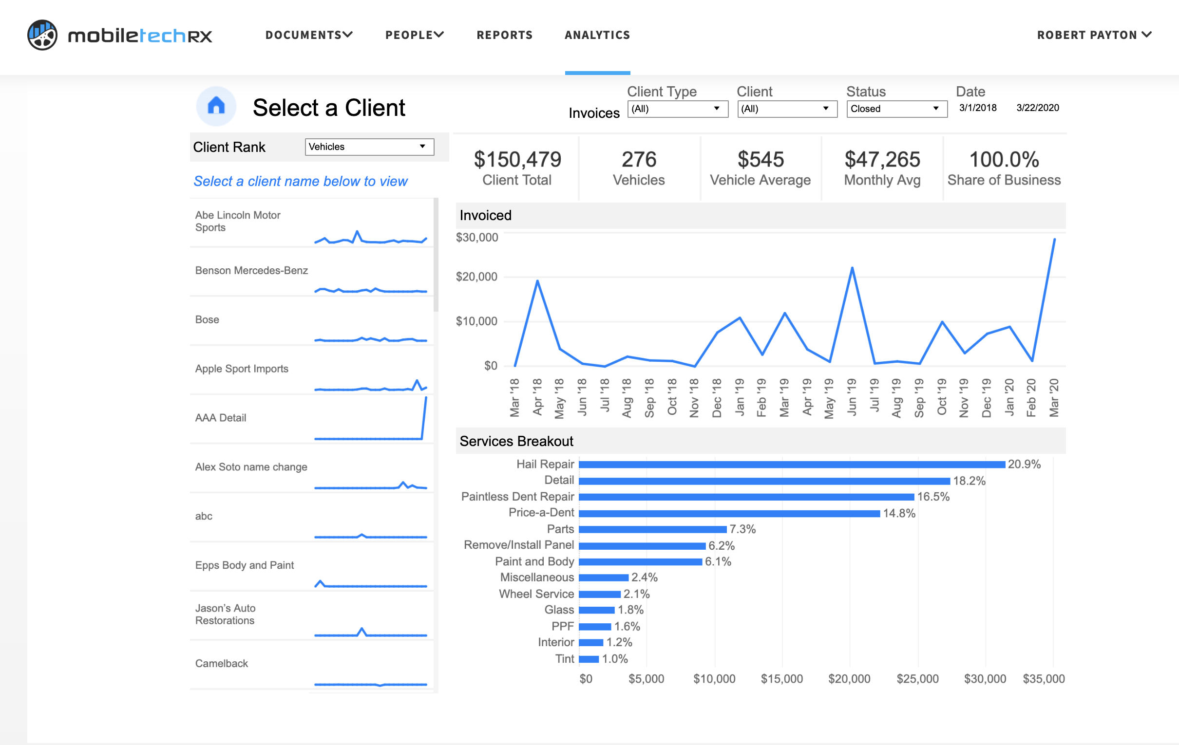Screen dimensions: 1179x745
Task: Click the blue home icon
Action: 216,106
